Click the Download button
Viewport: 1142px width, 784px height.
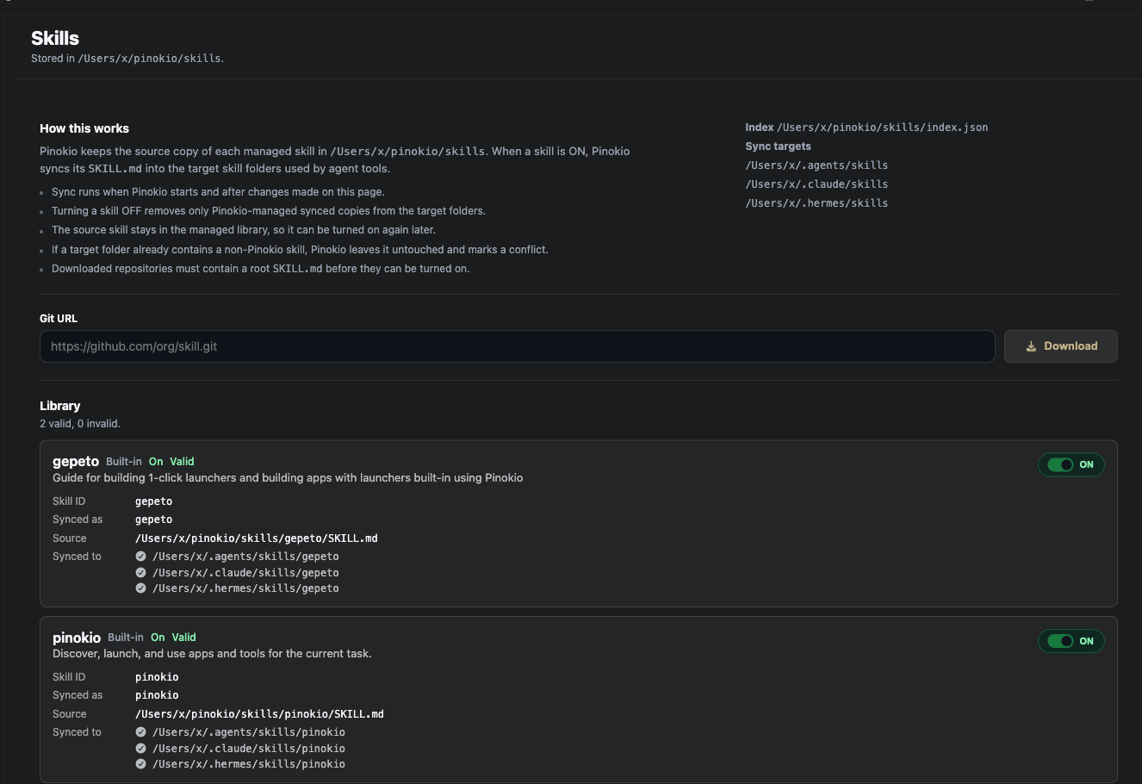[x=1060, y=346]
